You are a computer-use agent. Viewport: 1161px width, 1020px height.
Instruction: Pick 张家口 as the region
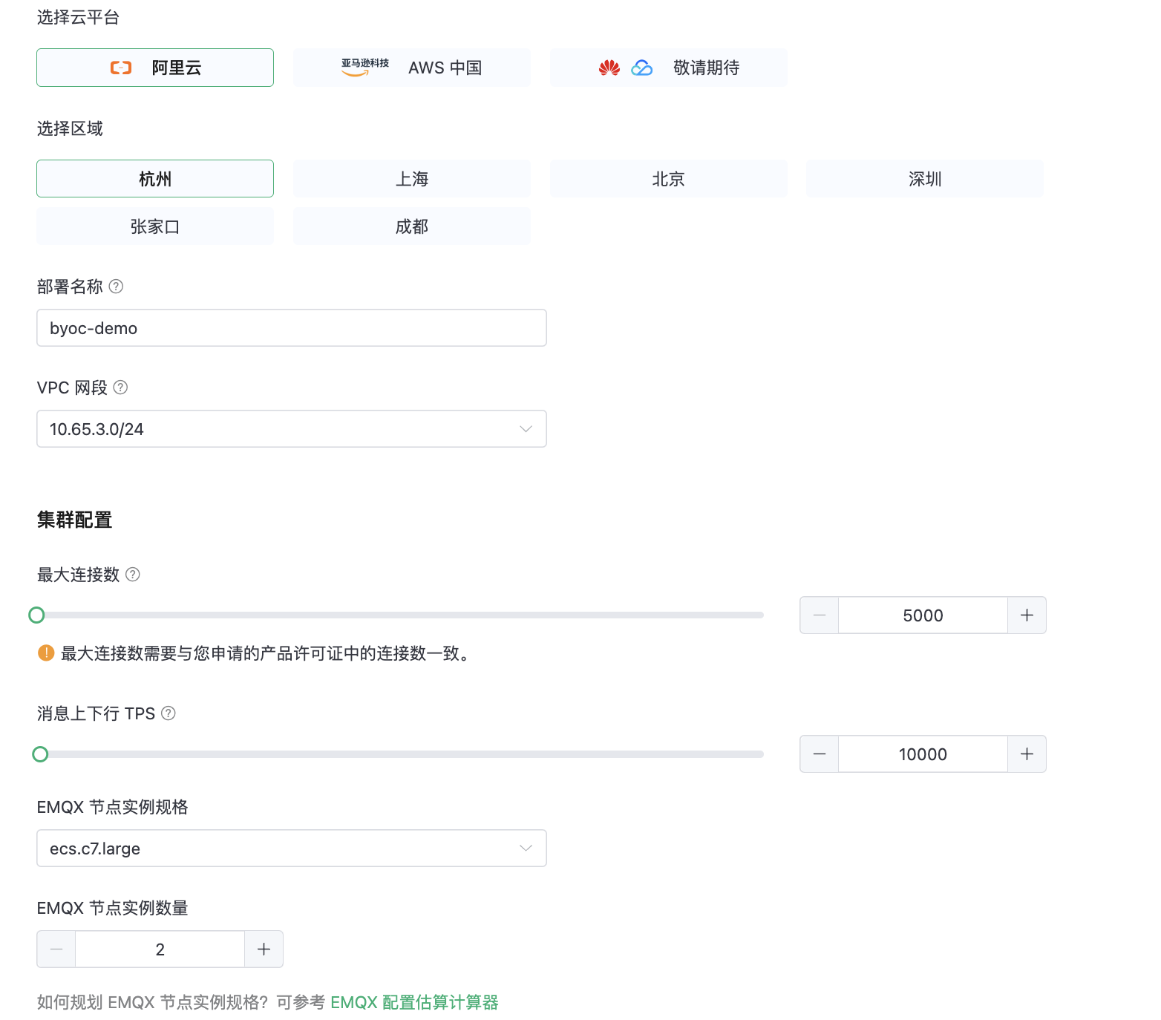155,226
